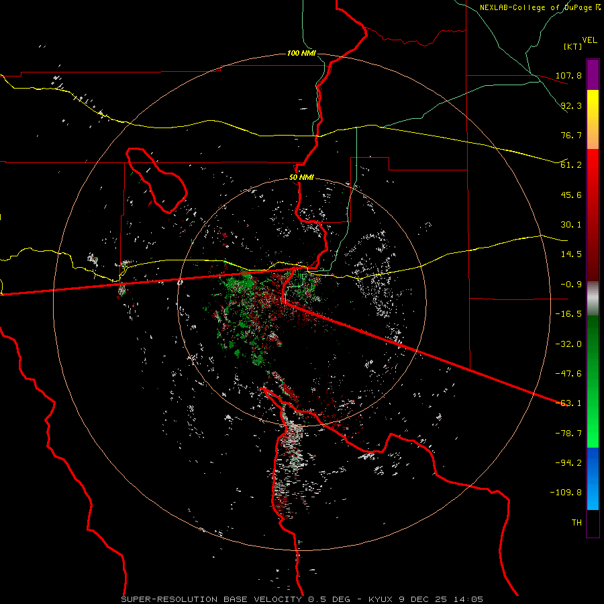Screen dimensions: 604x604
Task: Click the VEL legend title
Action: click(x=589, y=40)
